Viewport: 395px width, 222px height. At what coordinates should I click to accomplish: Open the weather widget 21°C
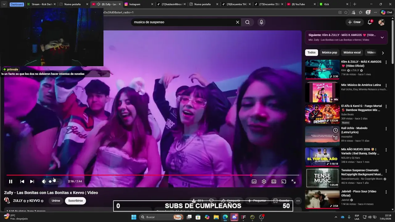click(x=15, y=217)
